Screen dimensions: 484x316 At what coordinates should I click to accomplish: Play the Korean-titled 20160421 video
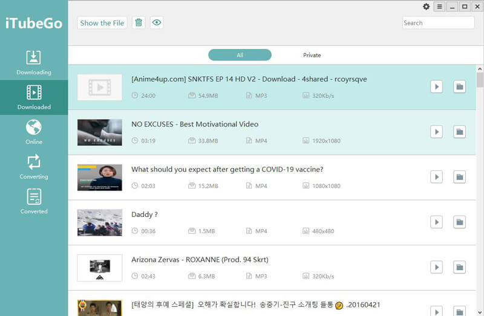436,311
